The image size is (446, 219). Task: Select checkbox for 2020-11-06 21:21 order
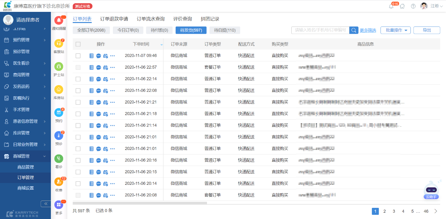tap(78, 102)
